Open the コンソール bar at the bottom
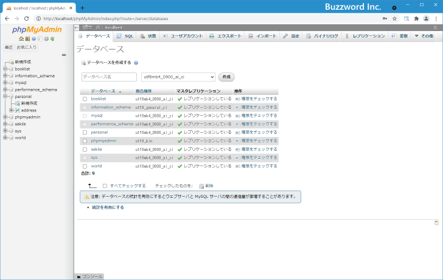 pyautogui.click(x=91, y=276)
